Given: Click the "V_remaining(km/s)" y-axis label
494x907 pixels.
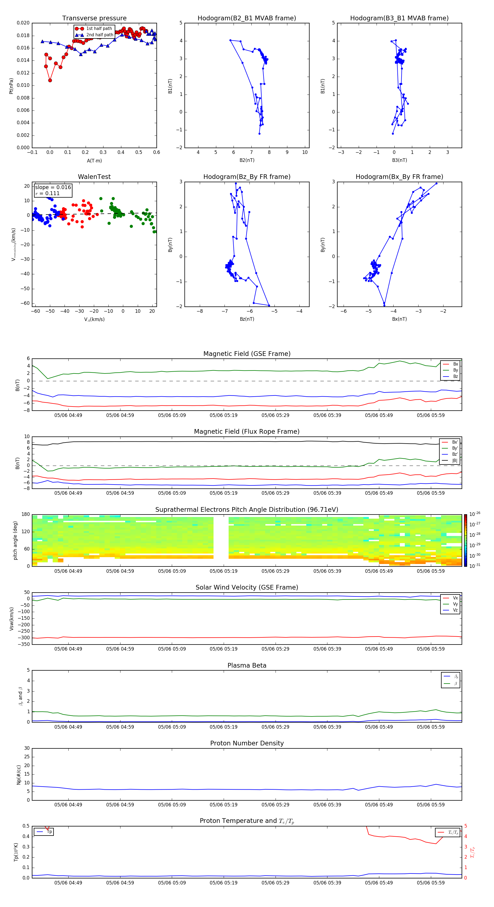Looking at the screenshot, I should pyautogui.click(x=13, y=244).
